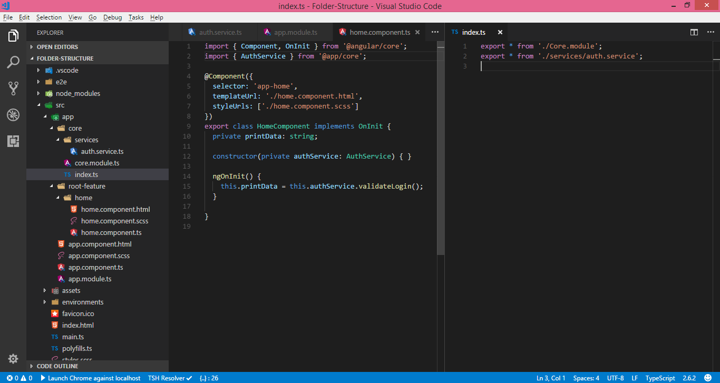Close the home.component.ts tab
The height and width of the screenshot is (383, 720).
pyautogui.click(x=417, y=32)
